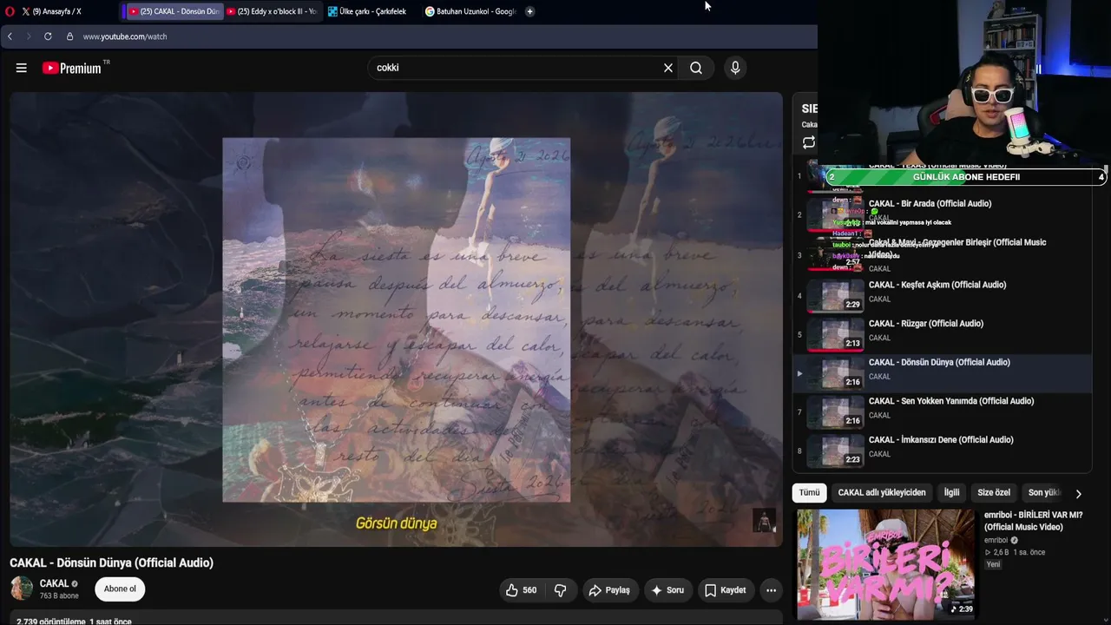Run search with the magnifier icon
Image resolution: width=1111 pixels, height=625 pixels.
click(x=696, y=68)
